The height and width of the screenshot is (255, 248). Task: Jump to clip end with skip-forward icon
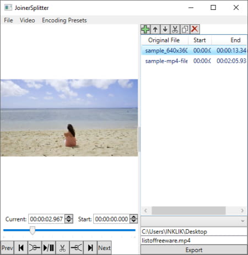point(90,248)
